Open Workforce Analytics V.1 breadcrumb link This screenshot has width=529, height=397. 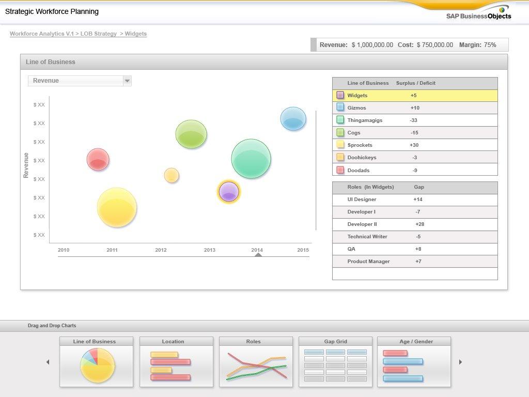(x=41, y=34)
